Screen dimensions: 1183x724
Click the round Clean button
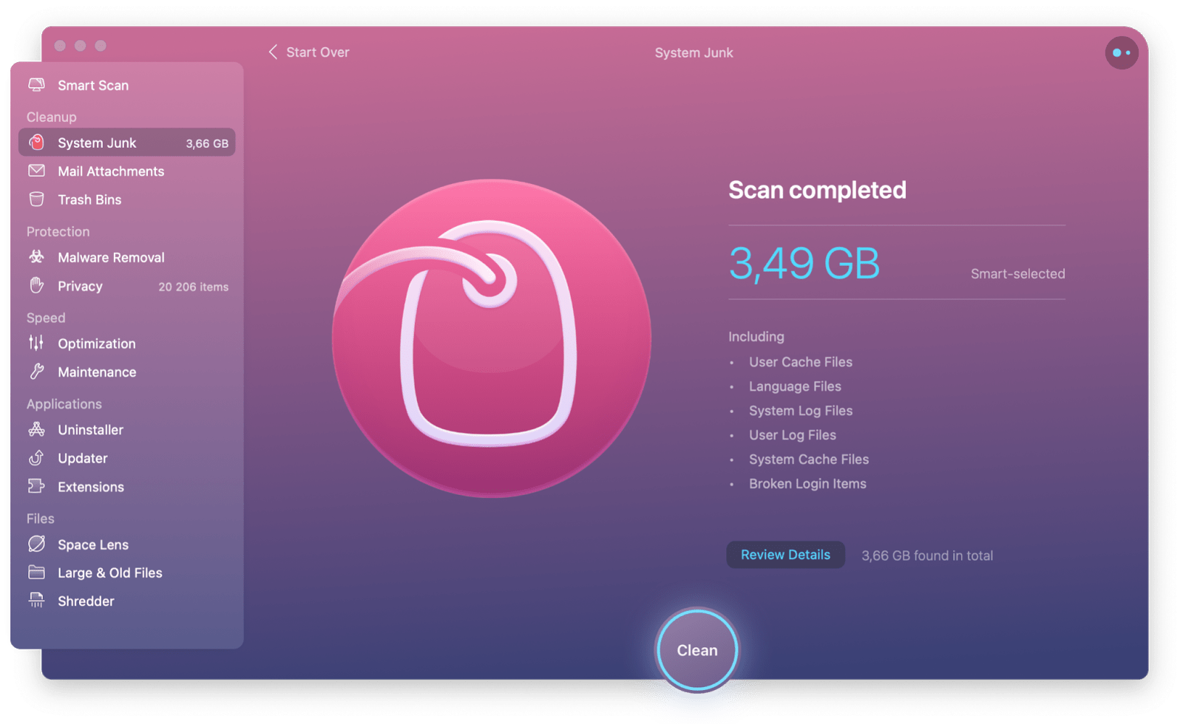pos(697,650)
